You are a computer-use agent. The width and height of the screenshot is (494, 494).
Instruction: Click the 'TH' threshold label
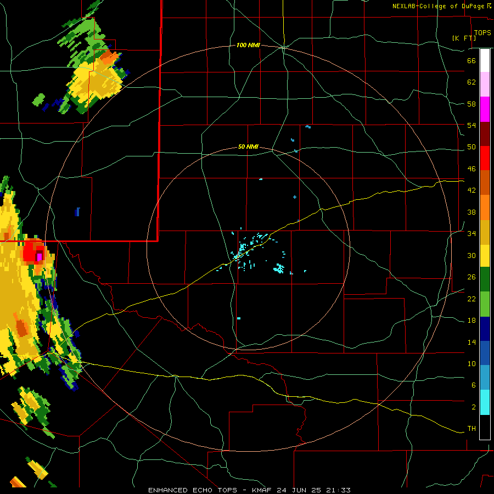(x=471, y=429)
